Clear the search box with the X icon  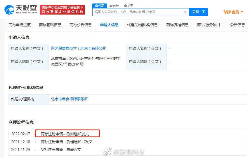tap(185, 12)
